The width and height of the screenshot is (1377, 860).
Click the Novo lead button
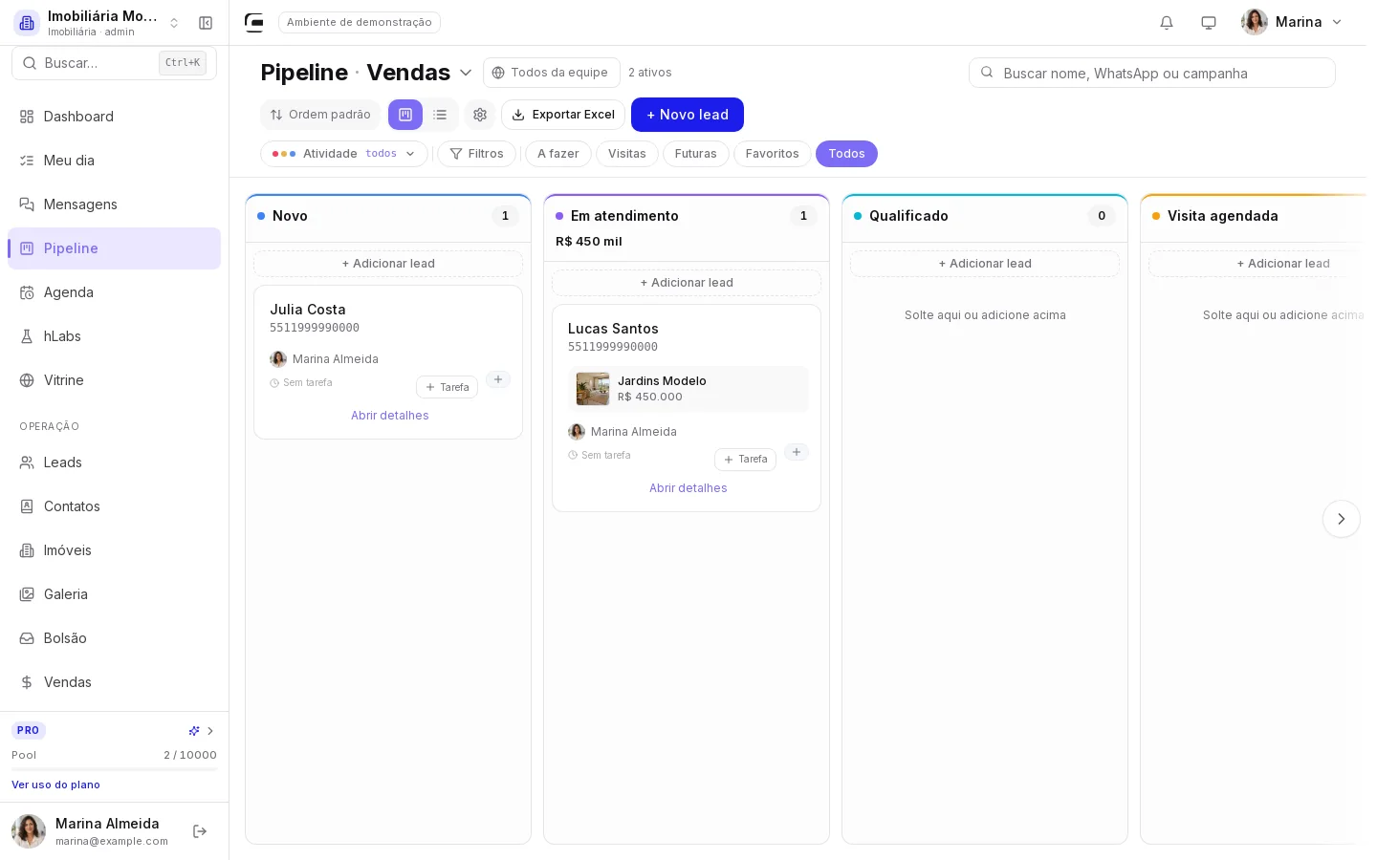pos(688,115)
